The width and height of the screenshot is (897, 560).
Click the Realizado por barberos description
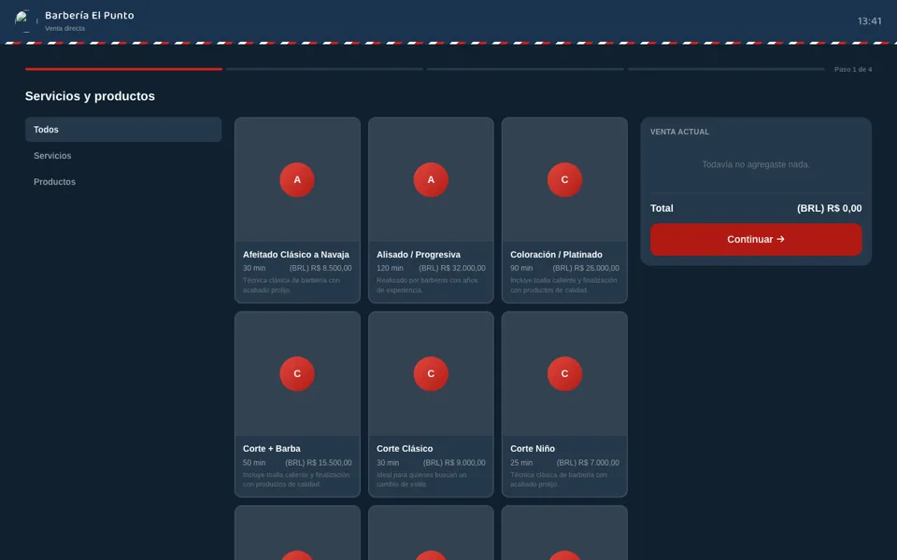(427, 286)
